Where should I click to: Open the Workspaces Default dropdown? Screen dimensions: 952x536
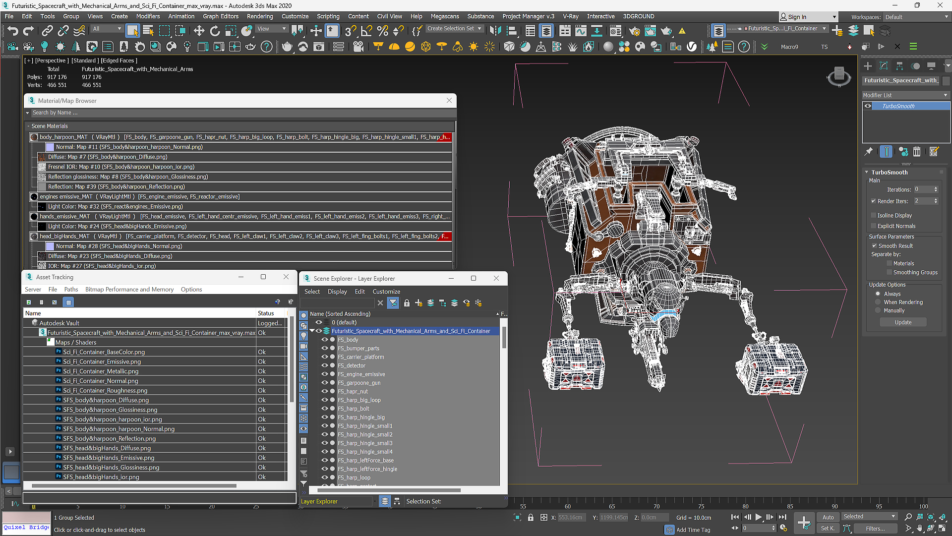tap(916, 17)
